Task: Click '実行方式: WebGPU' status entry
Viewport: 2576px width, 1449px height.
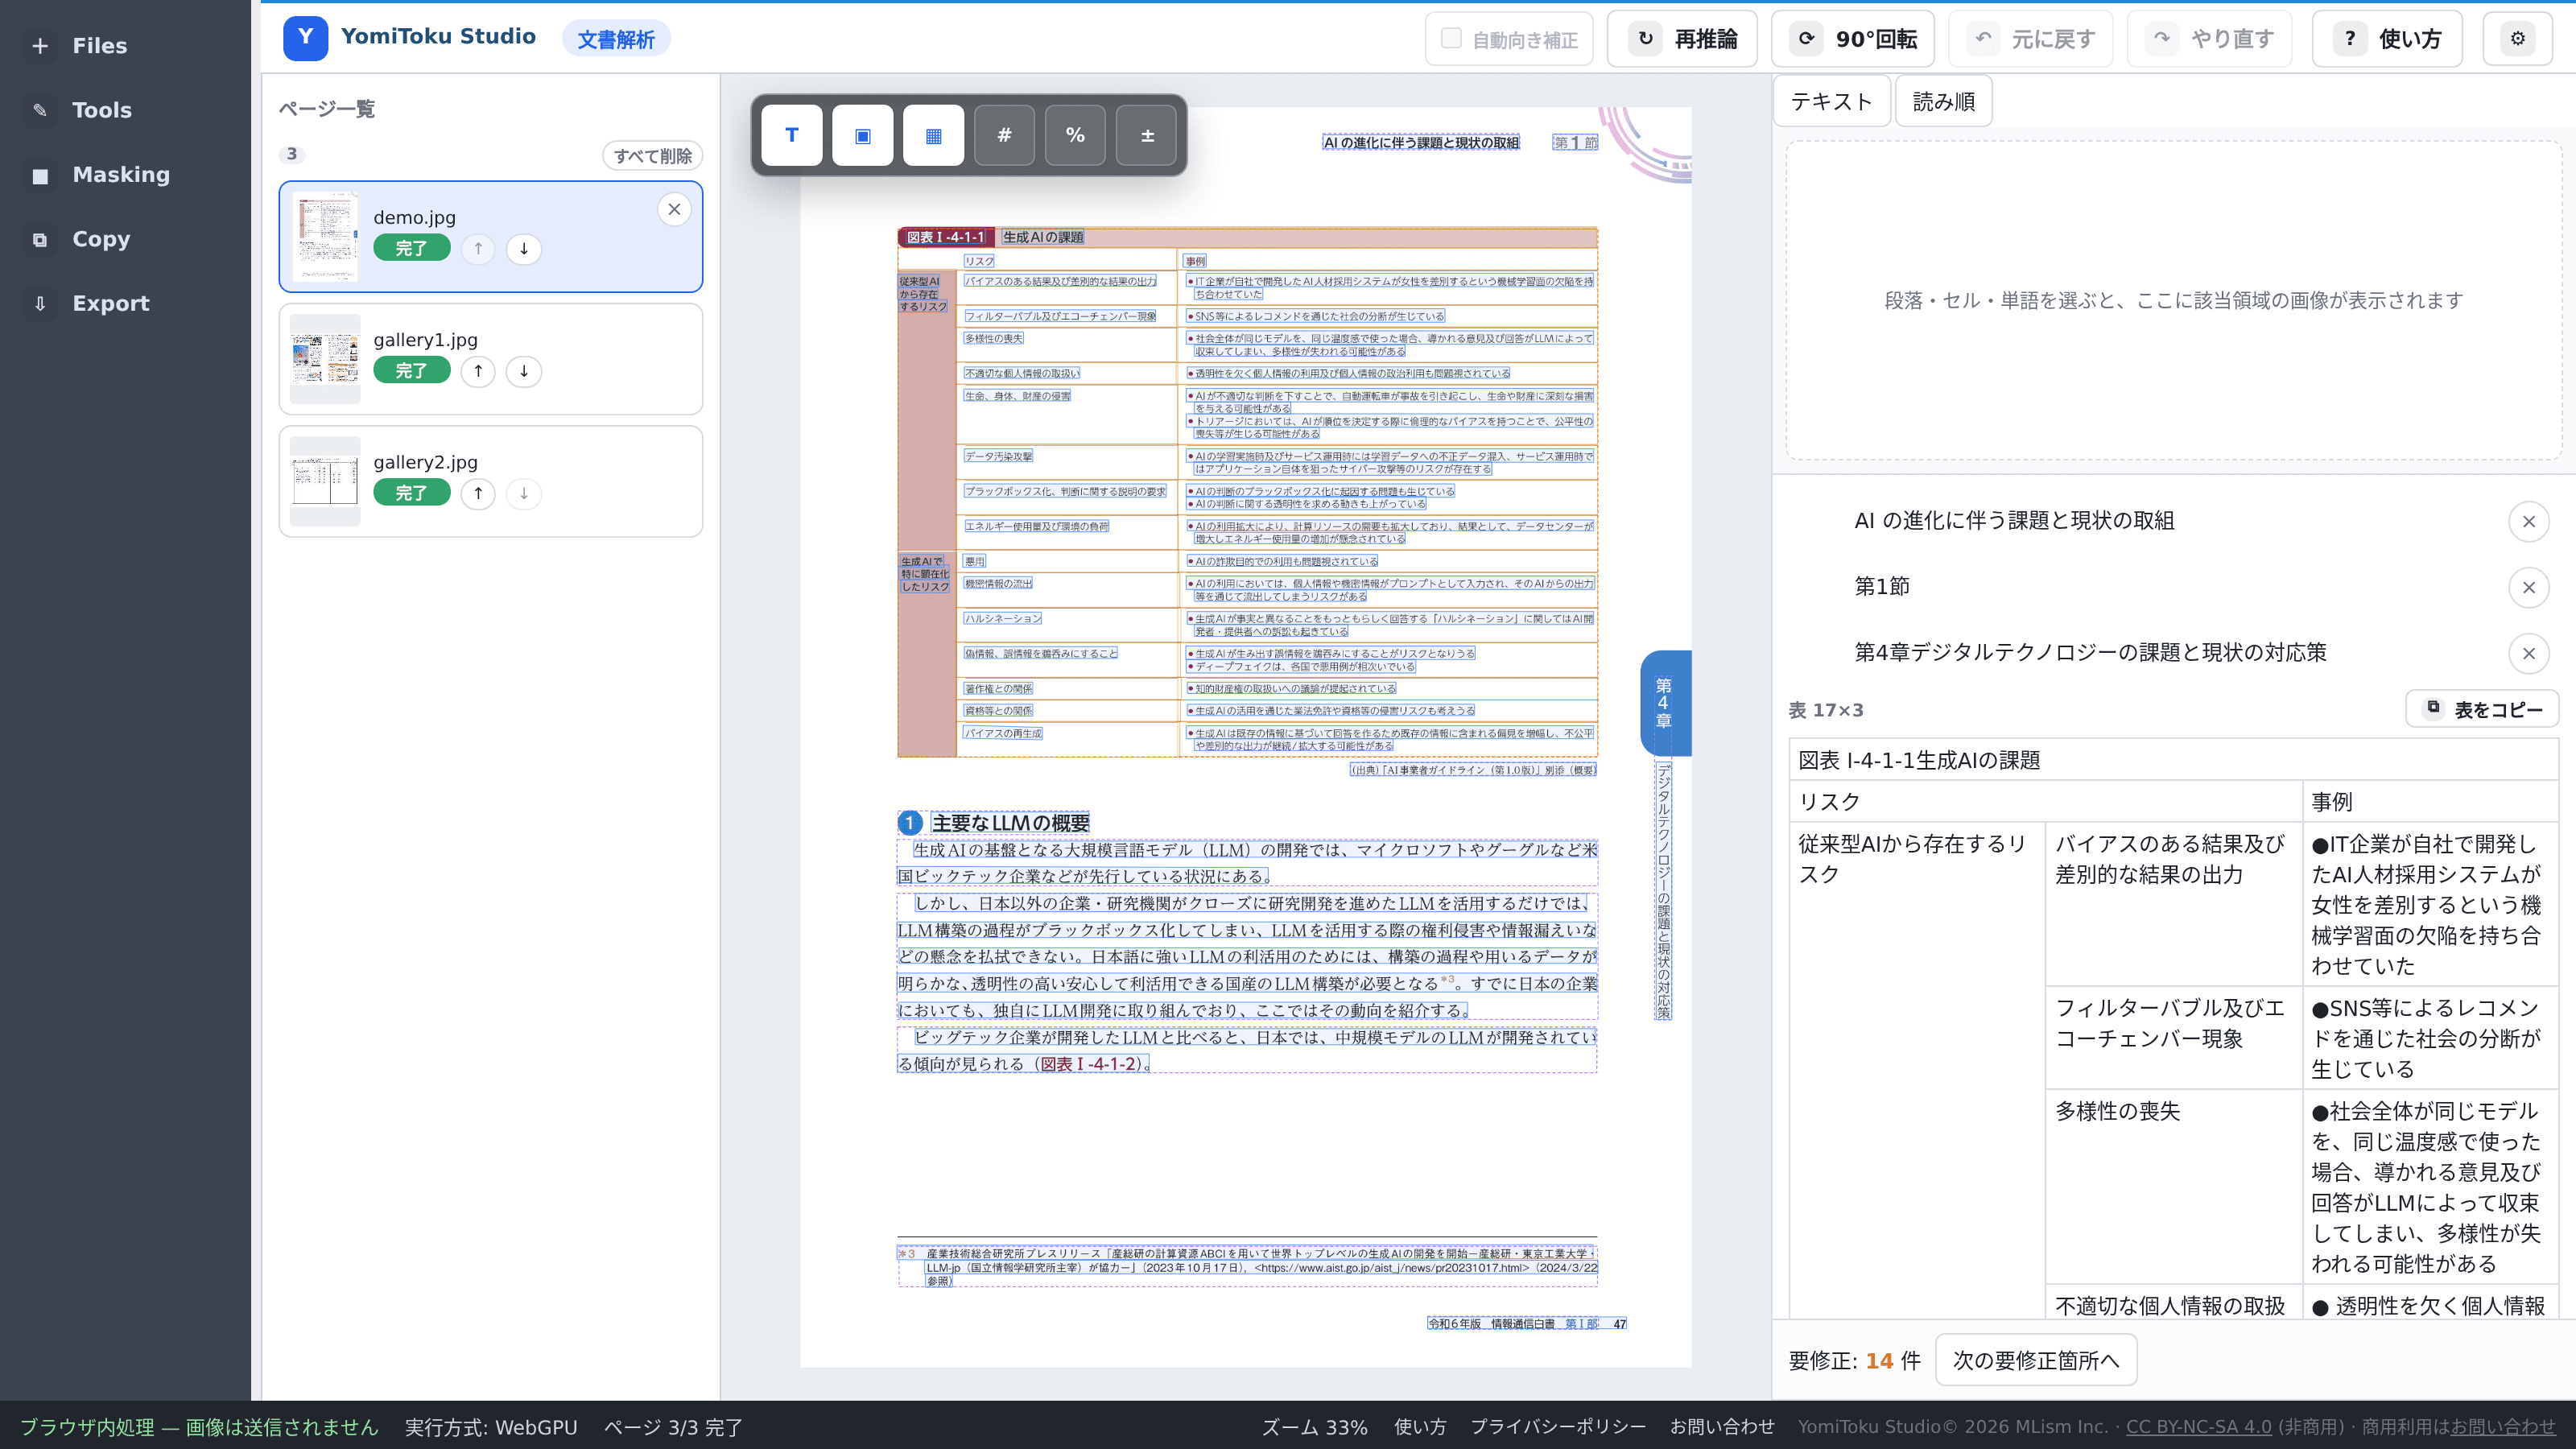Action: pyautogui.click(x=491, y=1427)
